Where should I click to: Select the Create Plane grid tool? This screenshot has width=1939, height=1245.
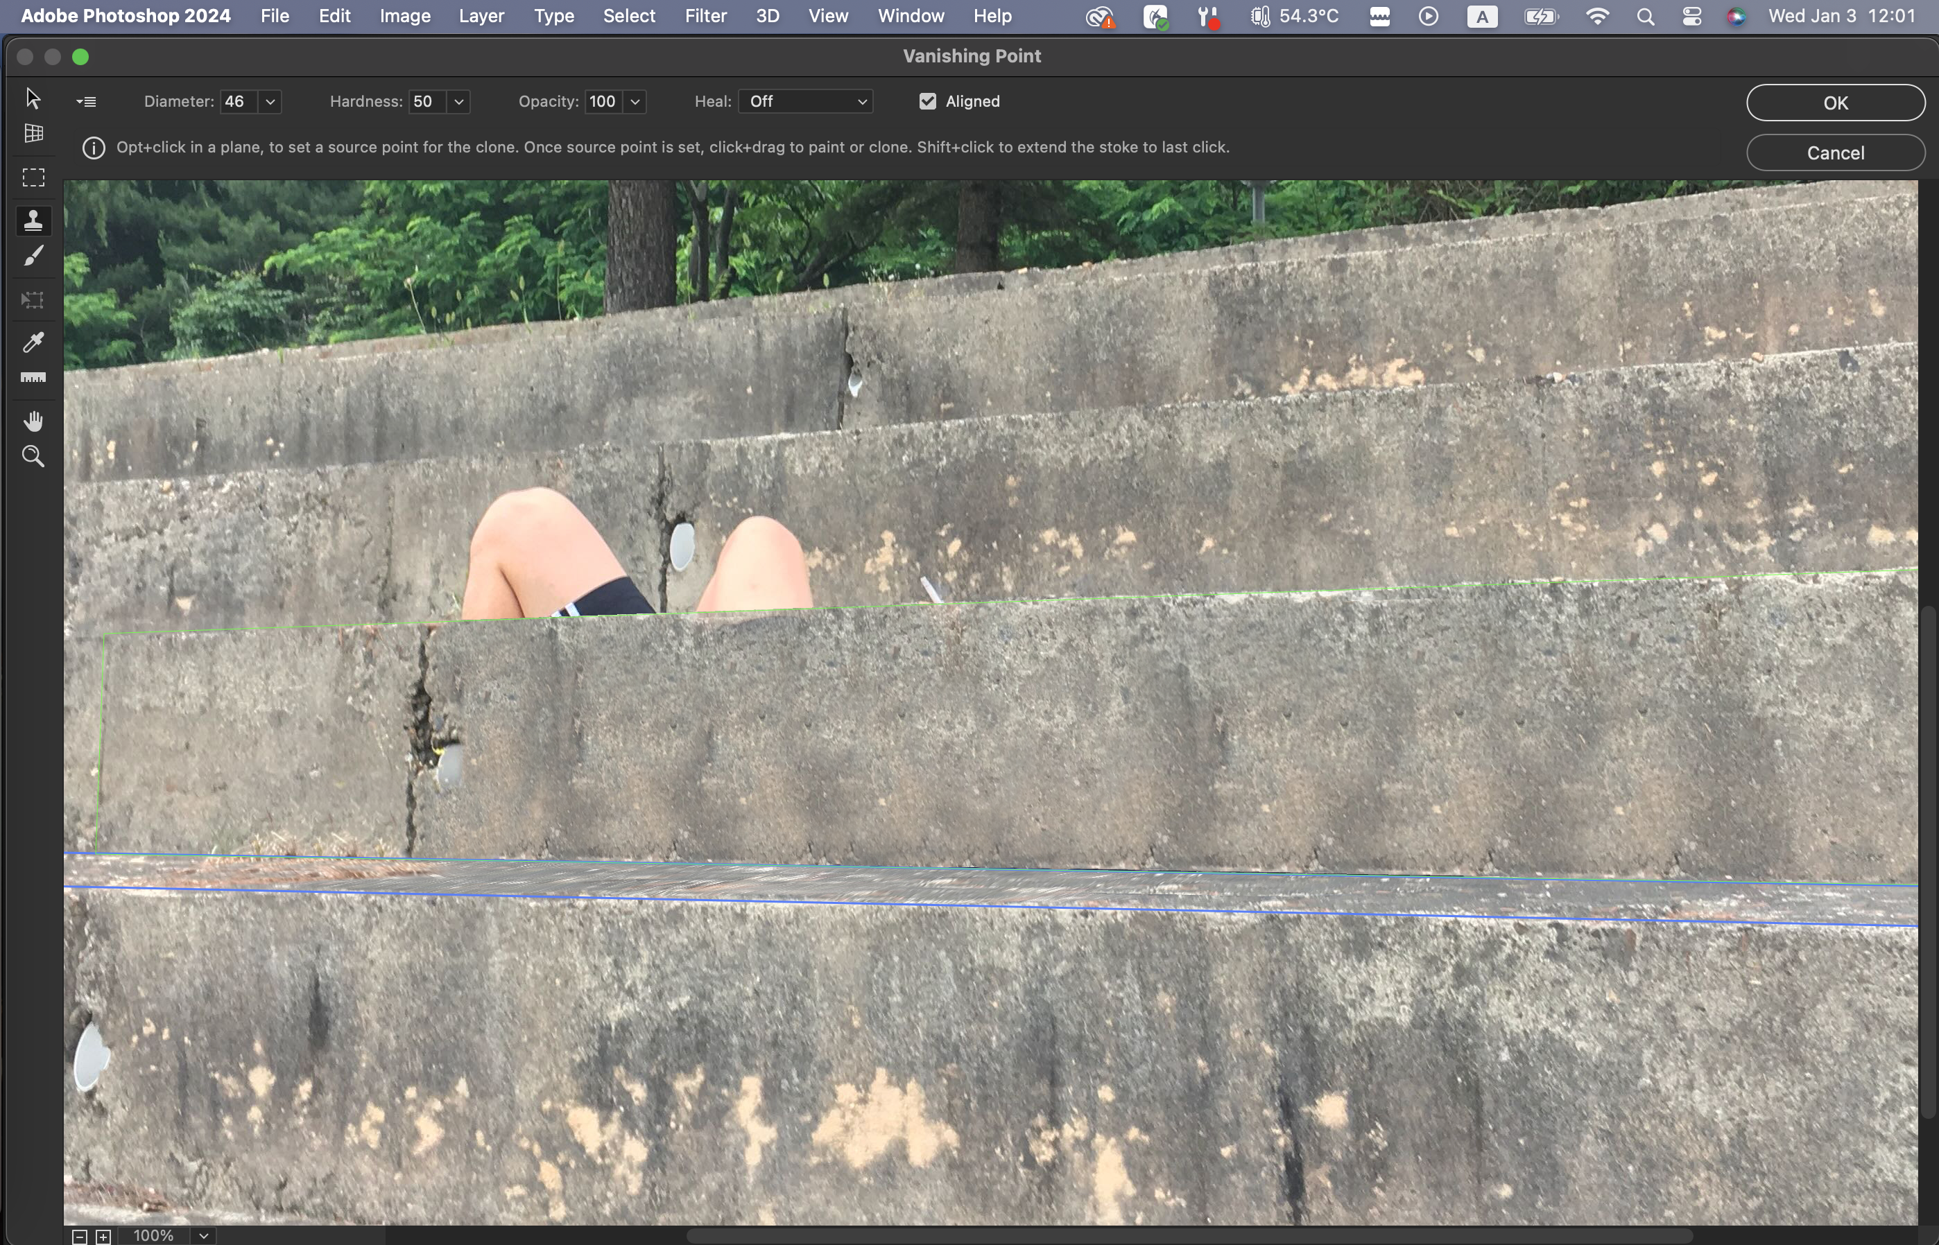click(33, 133)
